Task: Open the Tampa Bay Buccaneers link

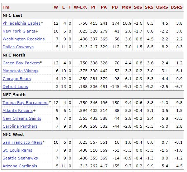Action: click(25, 103)
